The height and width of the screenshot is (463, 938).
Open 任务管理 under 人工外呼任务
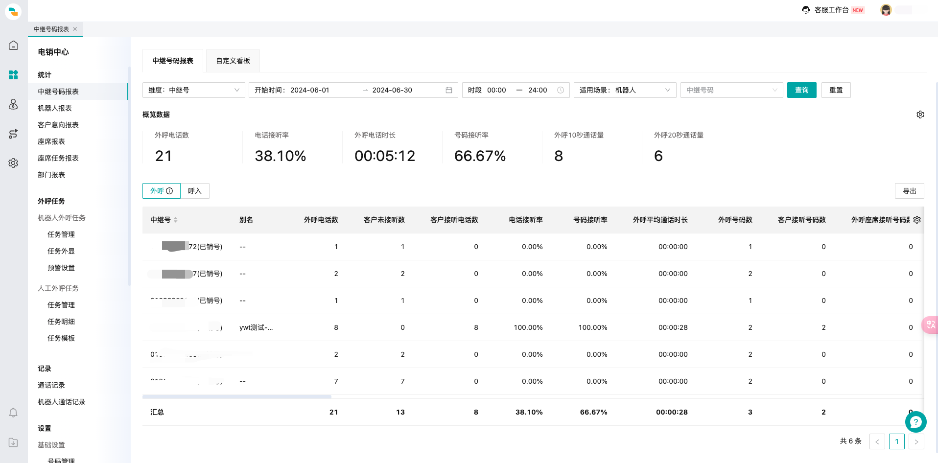click(61, 305)
